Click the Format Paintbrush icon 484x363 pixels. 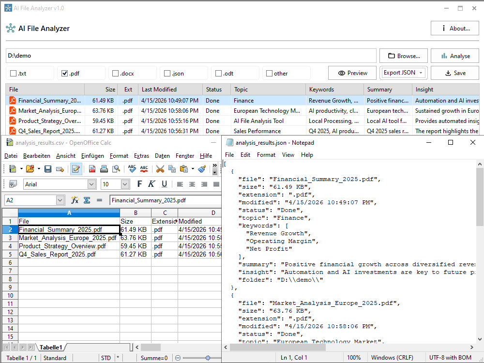202,169
